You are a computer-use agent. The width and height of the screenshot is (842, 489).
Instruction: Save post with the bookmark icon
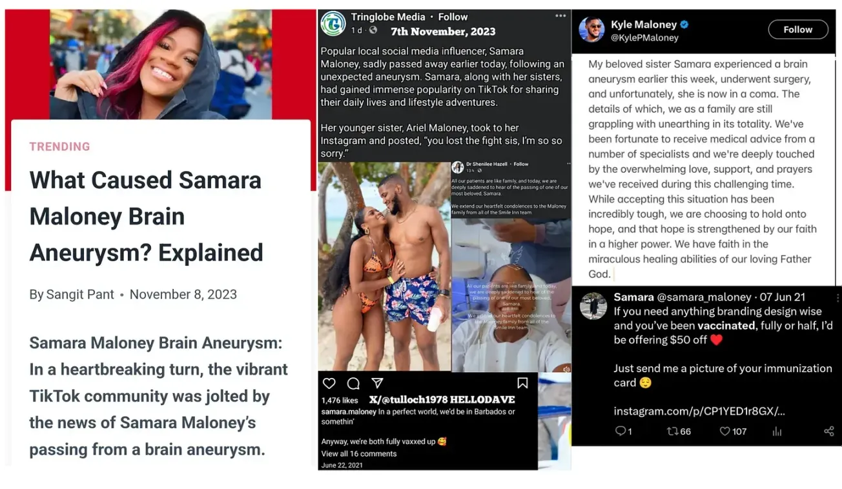522,383
